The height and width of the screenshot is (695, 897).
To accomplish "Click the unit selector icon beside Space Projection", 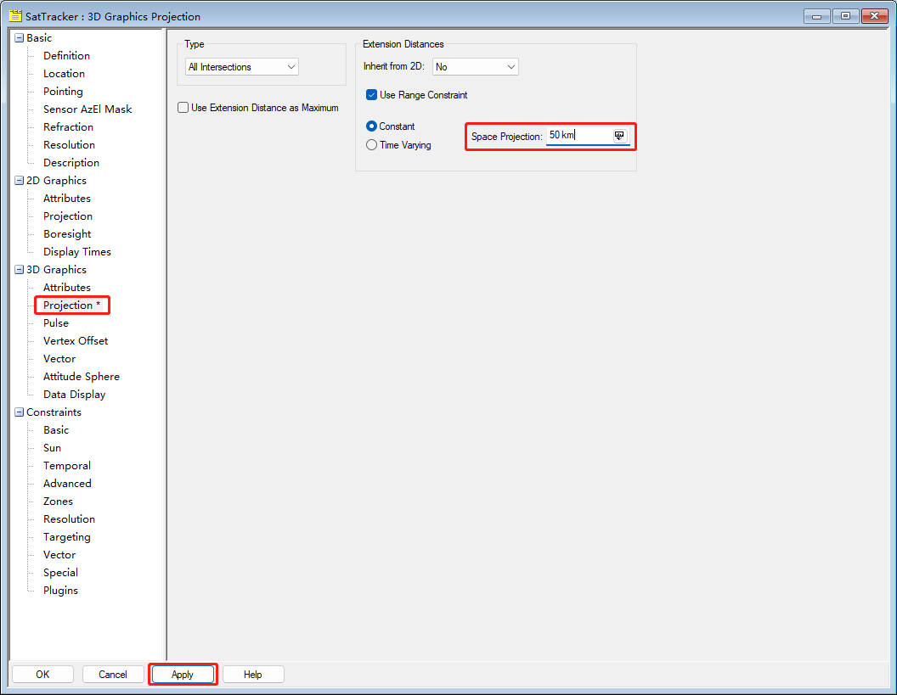I will [x=619, y=136].
